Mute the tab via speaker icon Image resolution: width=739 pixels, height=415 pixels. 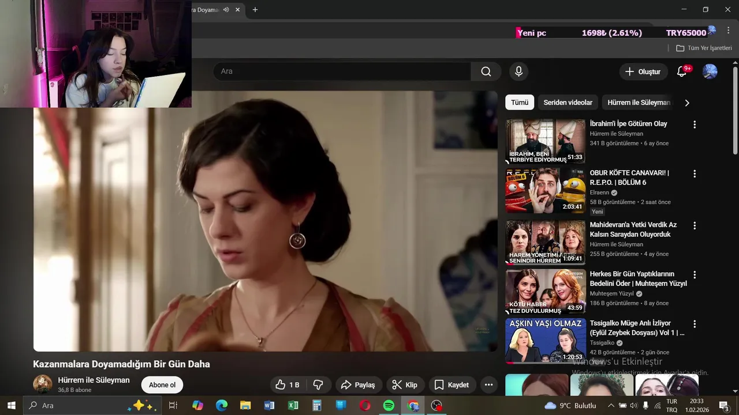226,10
